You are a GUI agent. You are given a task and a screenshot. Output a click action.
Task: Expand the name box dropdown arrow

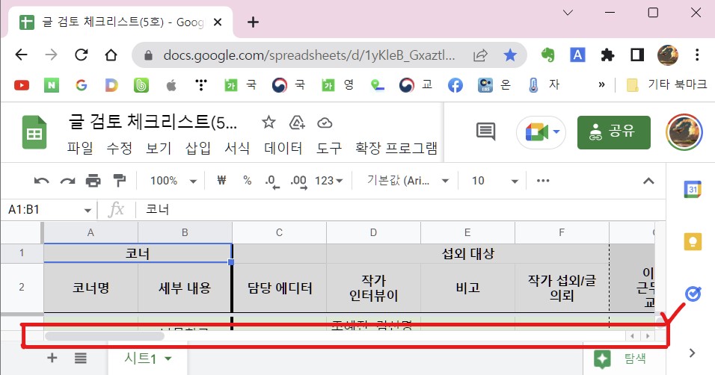point(87,210)
